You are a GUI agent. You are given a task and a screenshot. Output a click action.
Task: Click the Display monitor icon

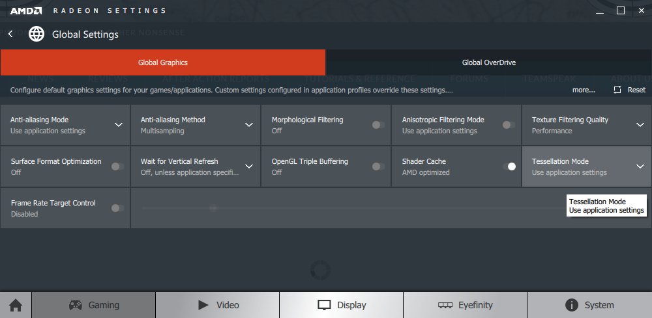(324, 305)
